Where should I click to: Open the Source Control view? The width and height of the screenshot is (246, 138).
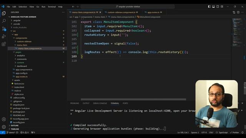coord(4,29)
